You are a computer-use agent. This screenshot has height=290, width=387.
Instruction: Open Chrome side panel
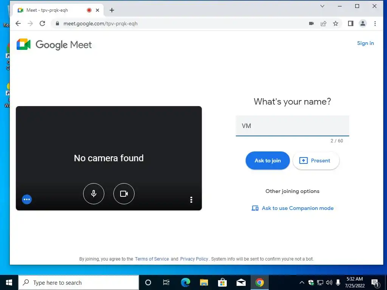pos(351,23)
